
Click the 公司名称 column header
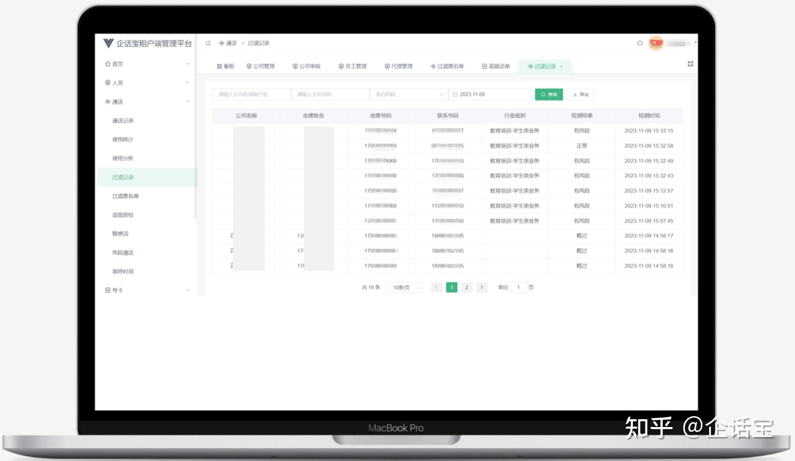[246, 116]
